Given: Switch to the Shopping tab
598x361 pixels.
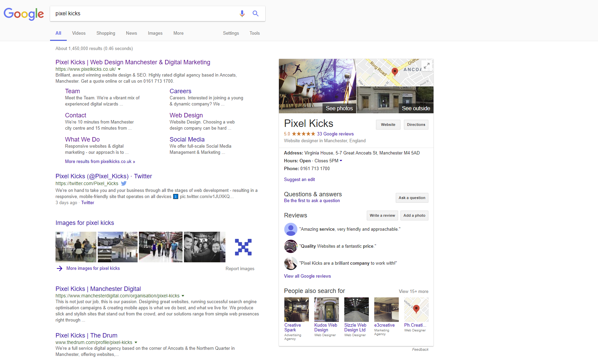Looking at the screenshot, I should (x=106, y=33).
